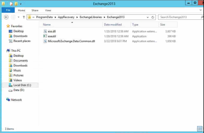This screenshot has height=133, width=204.
Task: Select the eseutil application icon
Action: [45, 36]
